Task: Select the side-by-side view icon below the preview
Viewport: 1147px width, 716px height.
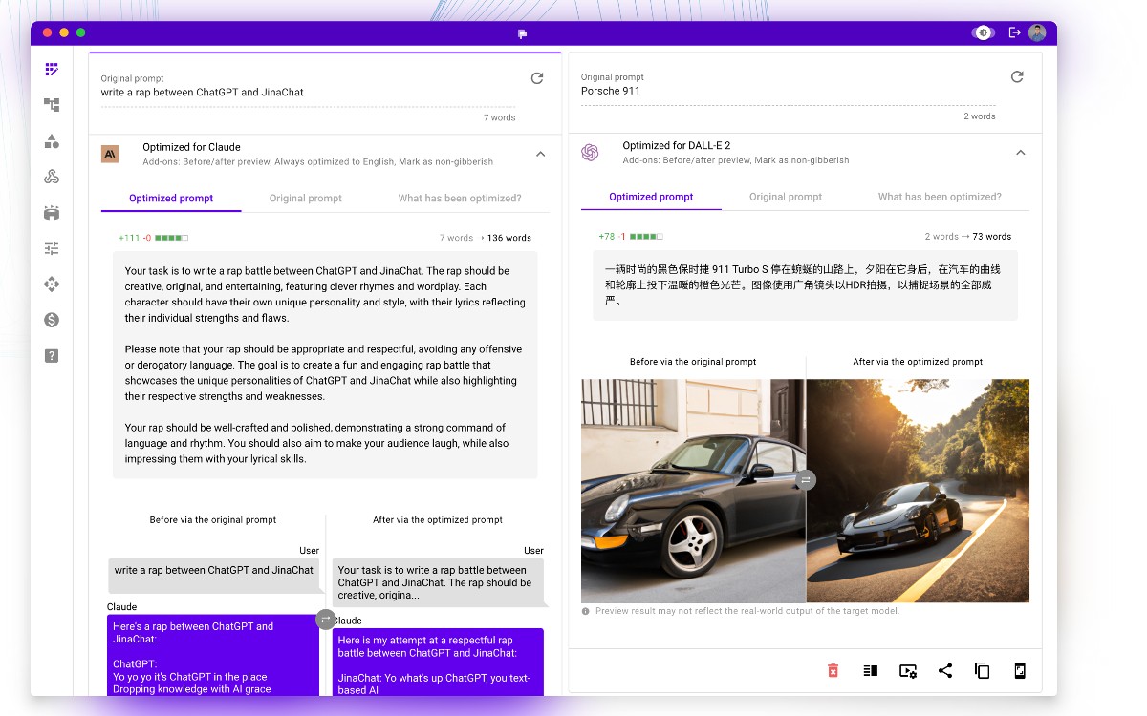Action: click(x=870, y=670)
